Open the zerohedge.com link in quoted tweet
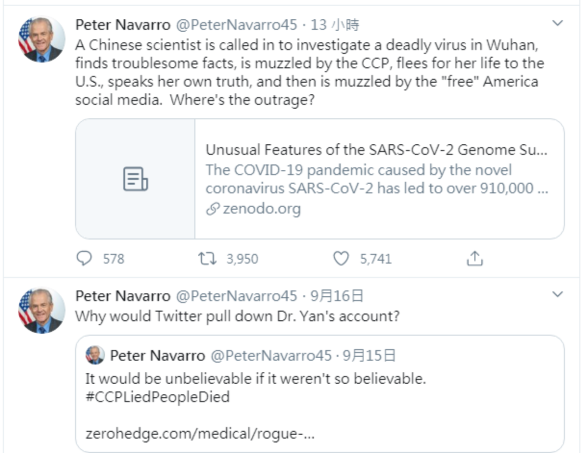This screenshot has width=588, height=453. coord(200,434)
